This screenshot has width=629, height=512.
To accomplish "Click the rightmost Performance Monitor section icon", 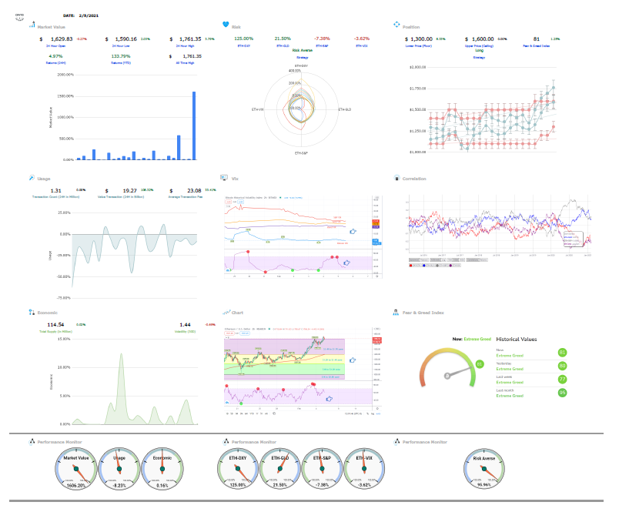I will [x=396, y=442].
